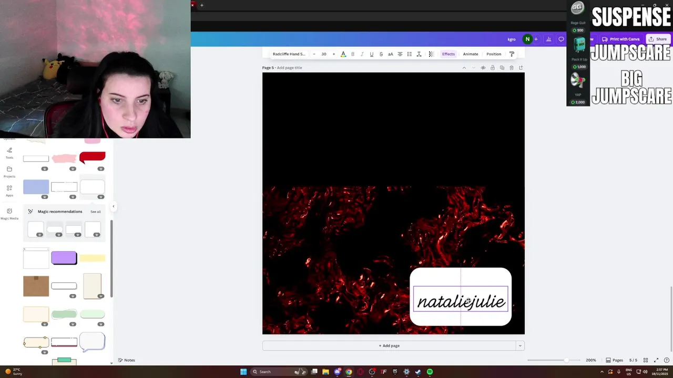Change text alignment
The image size is (673, 378).
(x=400, y=54)
